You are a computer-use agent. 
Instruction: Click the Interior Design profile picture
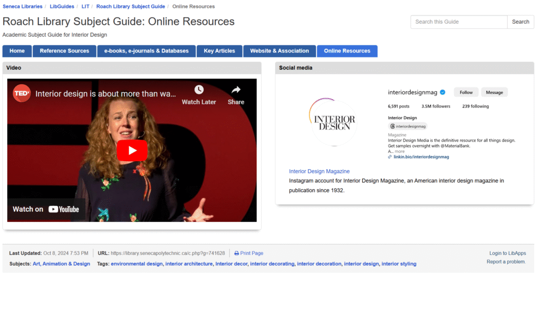coord(334,122)
